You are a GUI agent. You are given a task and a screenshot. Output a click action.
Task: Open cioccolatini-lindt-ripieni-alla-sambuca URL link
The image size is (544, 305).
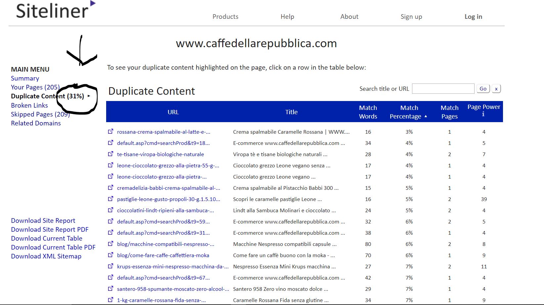click(x=165, y=210)
